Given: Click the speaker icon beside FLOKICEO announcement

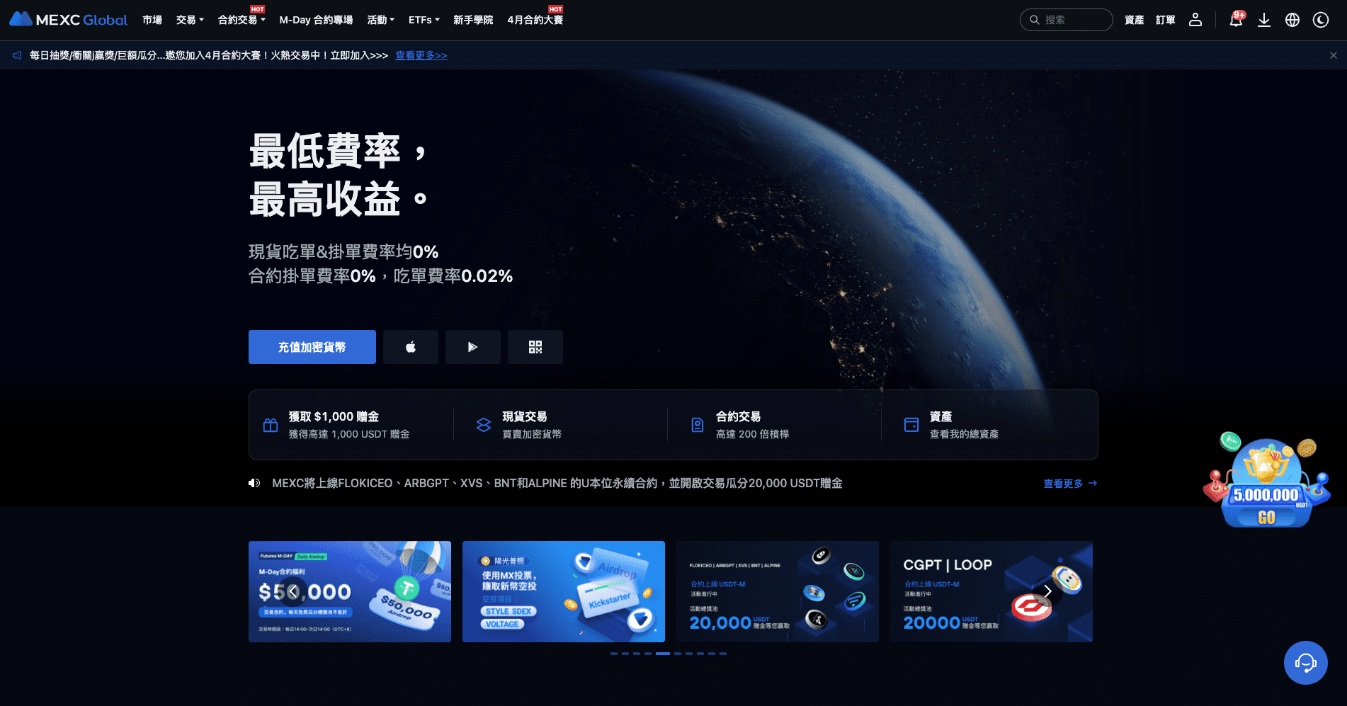Looking at the screenshot, I should (x=254, y=483).
